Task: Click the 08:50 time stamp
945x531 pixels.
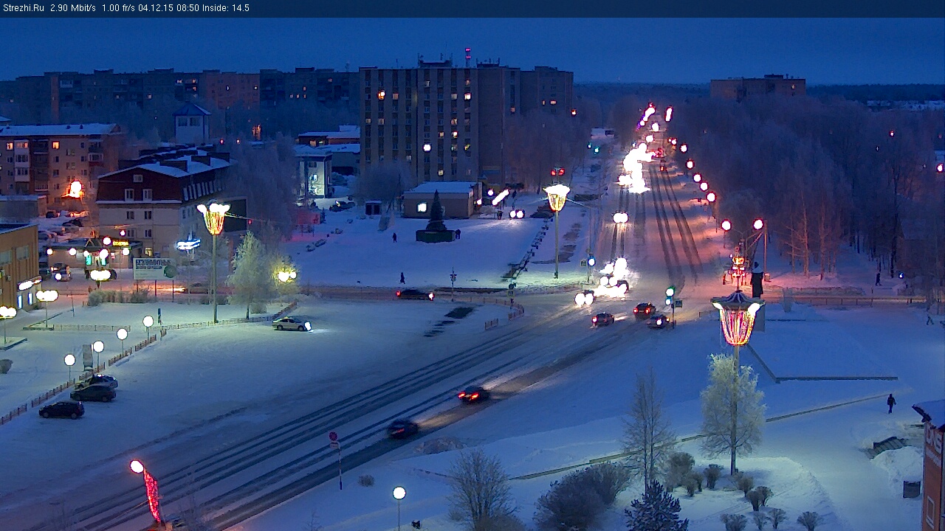Action: coord(188,8)
